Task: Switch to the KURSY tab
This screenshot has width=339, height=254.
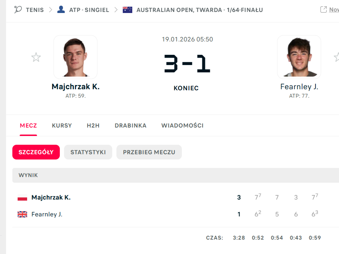Action: click(62, 125)
